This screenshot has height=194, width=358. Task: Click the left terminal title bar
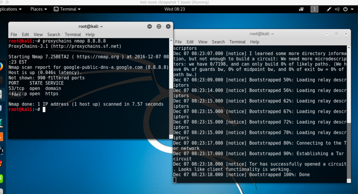click(90, 26)
